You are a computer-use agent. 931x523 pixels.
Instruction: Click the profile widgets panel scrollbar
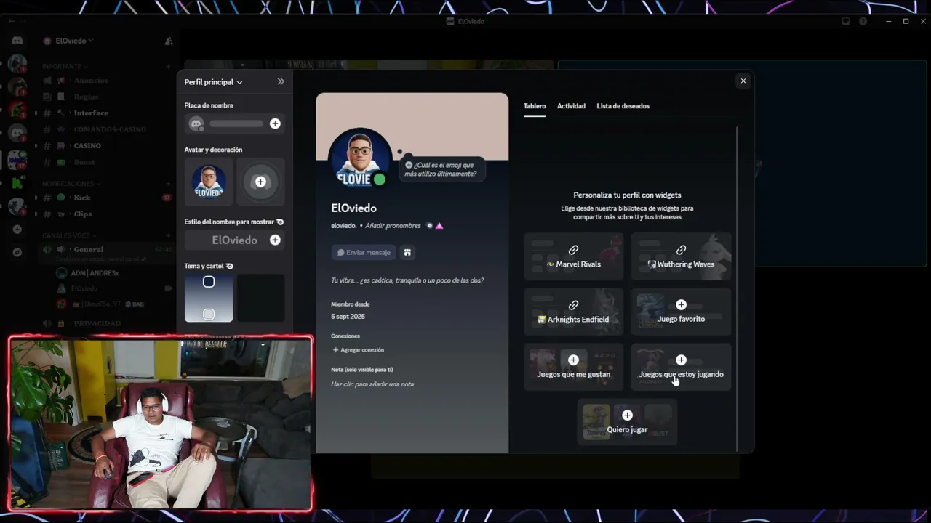pyautogui.click(x=738, y=289)
